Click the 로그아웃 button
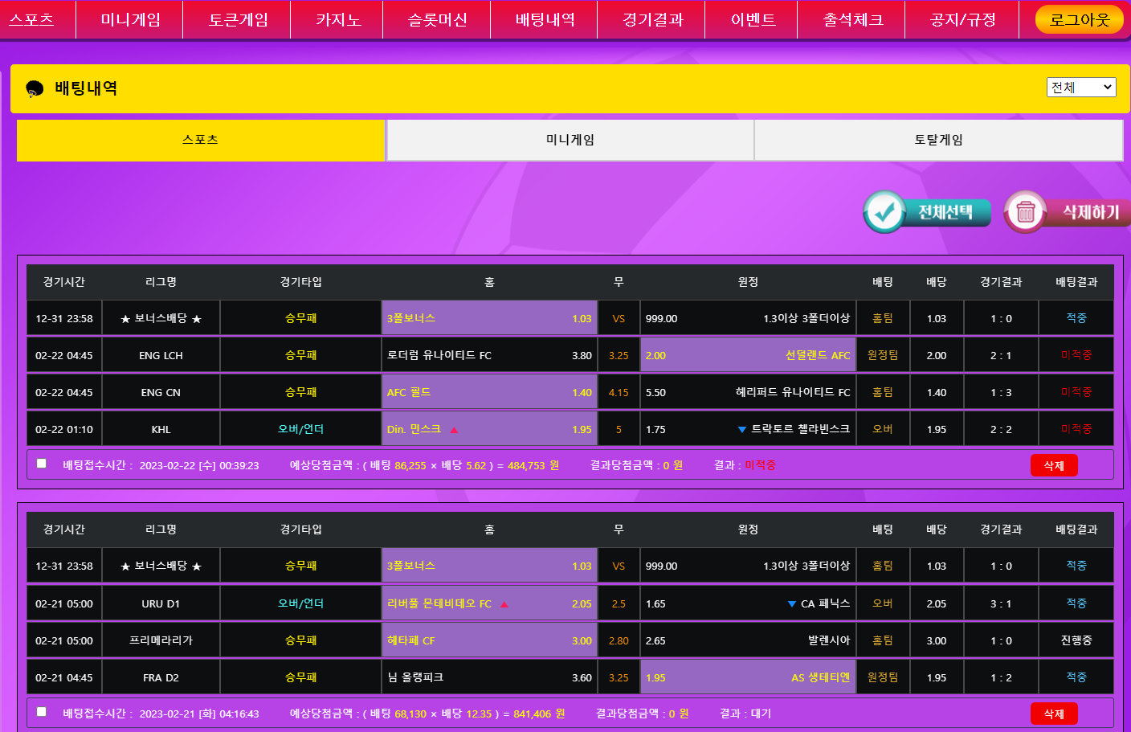1131x732 pixels. [1079, 19]
